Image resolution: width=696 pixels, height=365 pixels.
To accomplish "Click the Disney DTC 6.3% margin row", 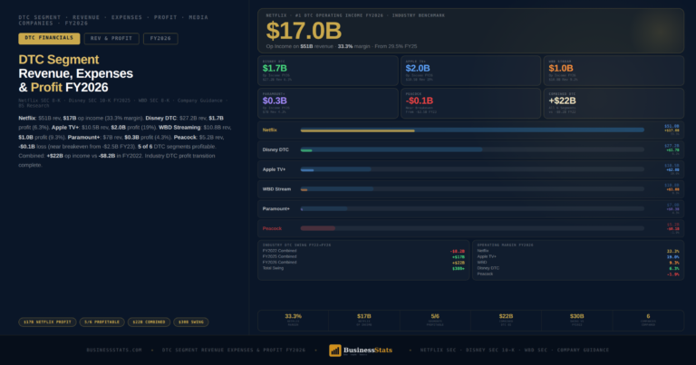I will tap(578, 268).
